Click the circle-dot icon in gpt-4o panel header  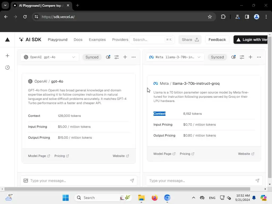pos(108,57)
